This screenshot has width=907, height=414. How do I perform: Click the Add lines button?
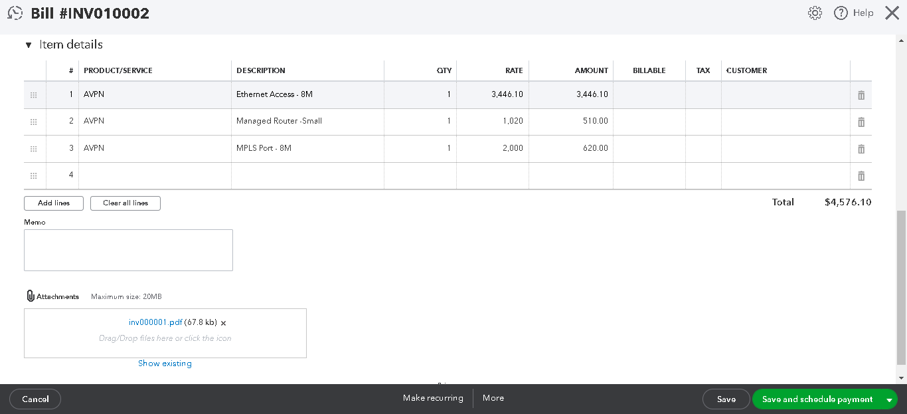[54, 203]
